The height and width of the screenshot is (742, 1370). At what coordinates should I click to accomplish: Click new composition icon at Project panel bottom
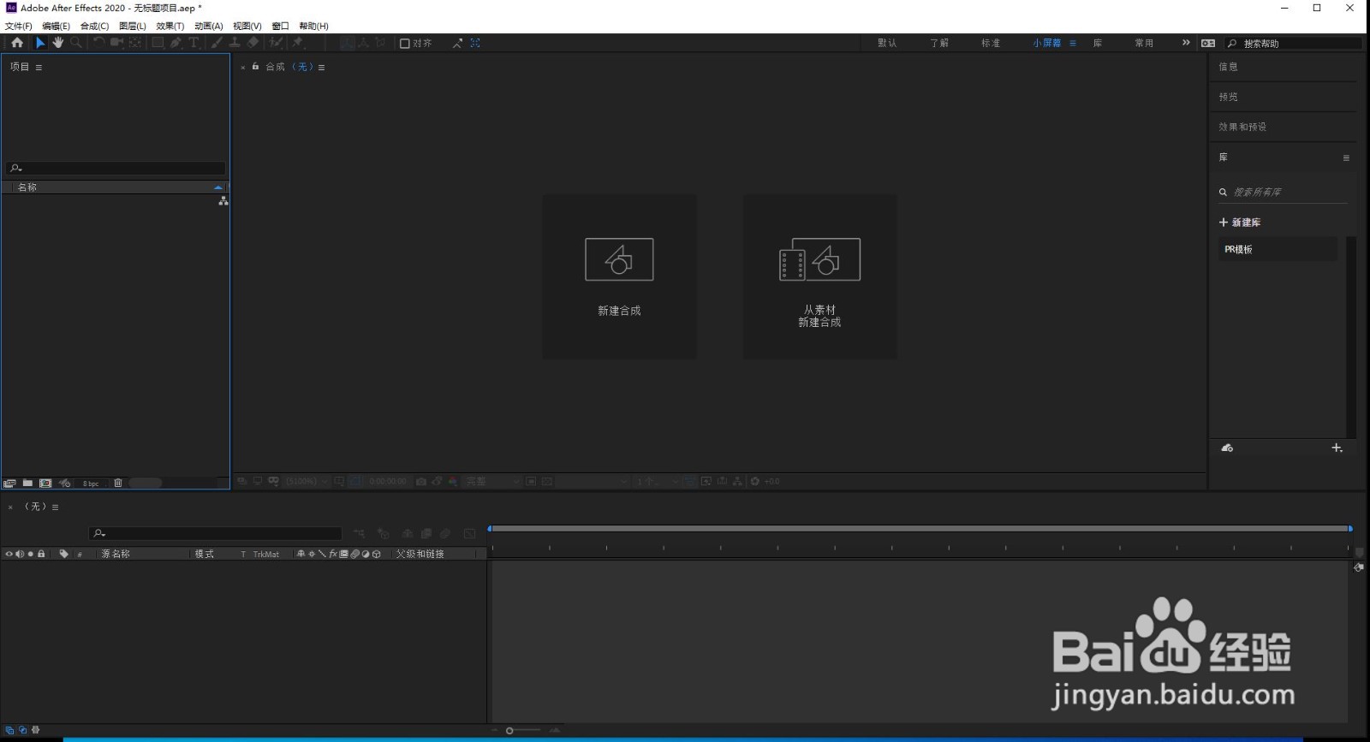(45, 484)
